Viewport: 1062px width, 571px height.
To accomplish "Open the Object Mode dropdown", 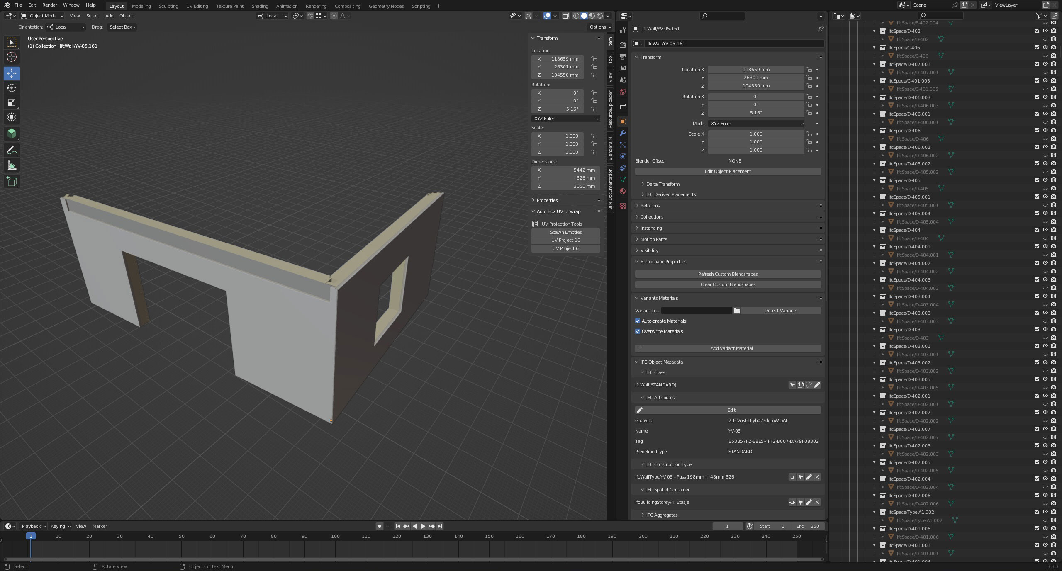I will click(42, 16).
